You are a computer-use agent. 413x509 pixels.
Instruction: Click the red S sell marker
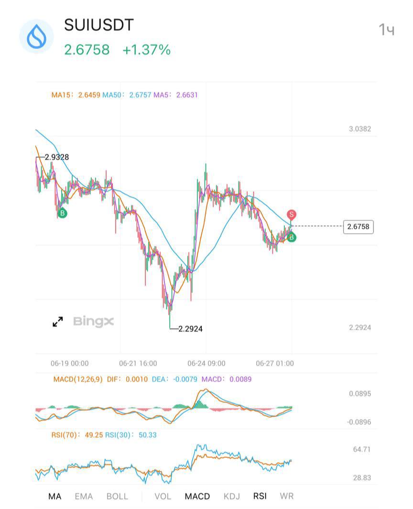[x=291, y=215]
